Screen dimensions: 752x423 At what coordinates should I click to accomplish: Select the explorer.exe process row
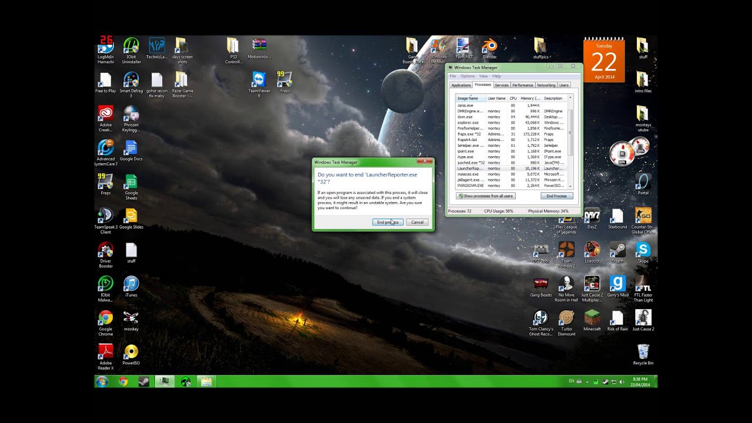pyautogui.click(x=511, y=123)
